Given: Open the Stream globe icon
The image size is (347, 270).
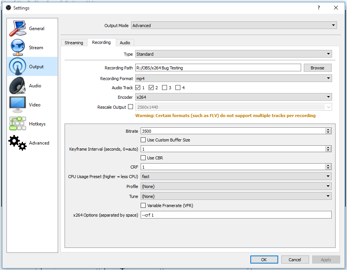Looking at the screenshot, I should click(18, 47).
